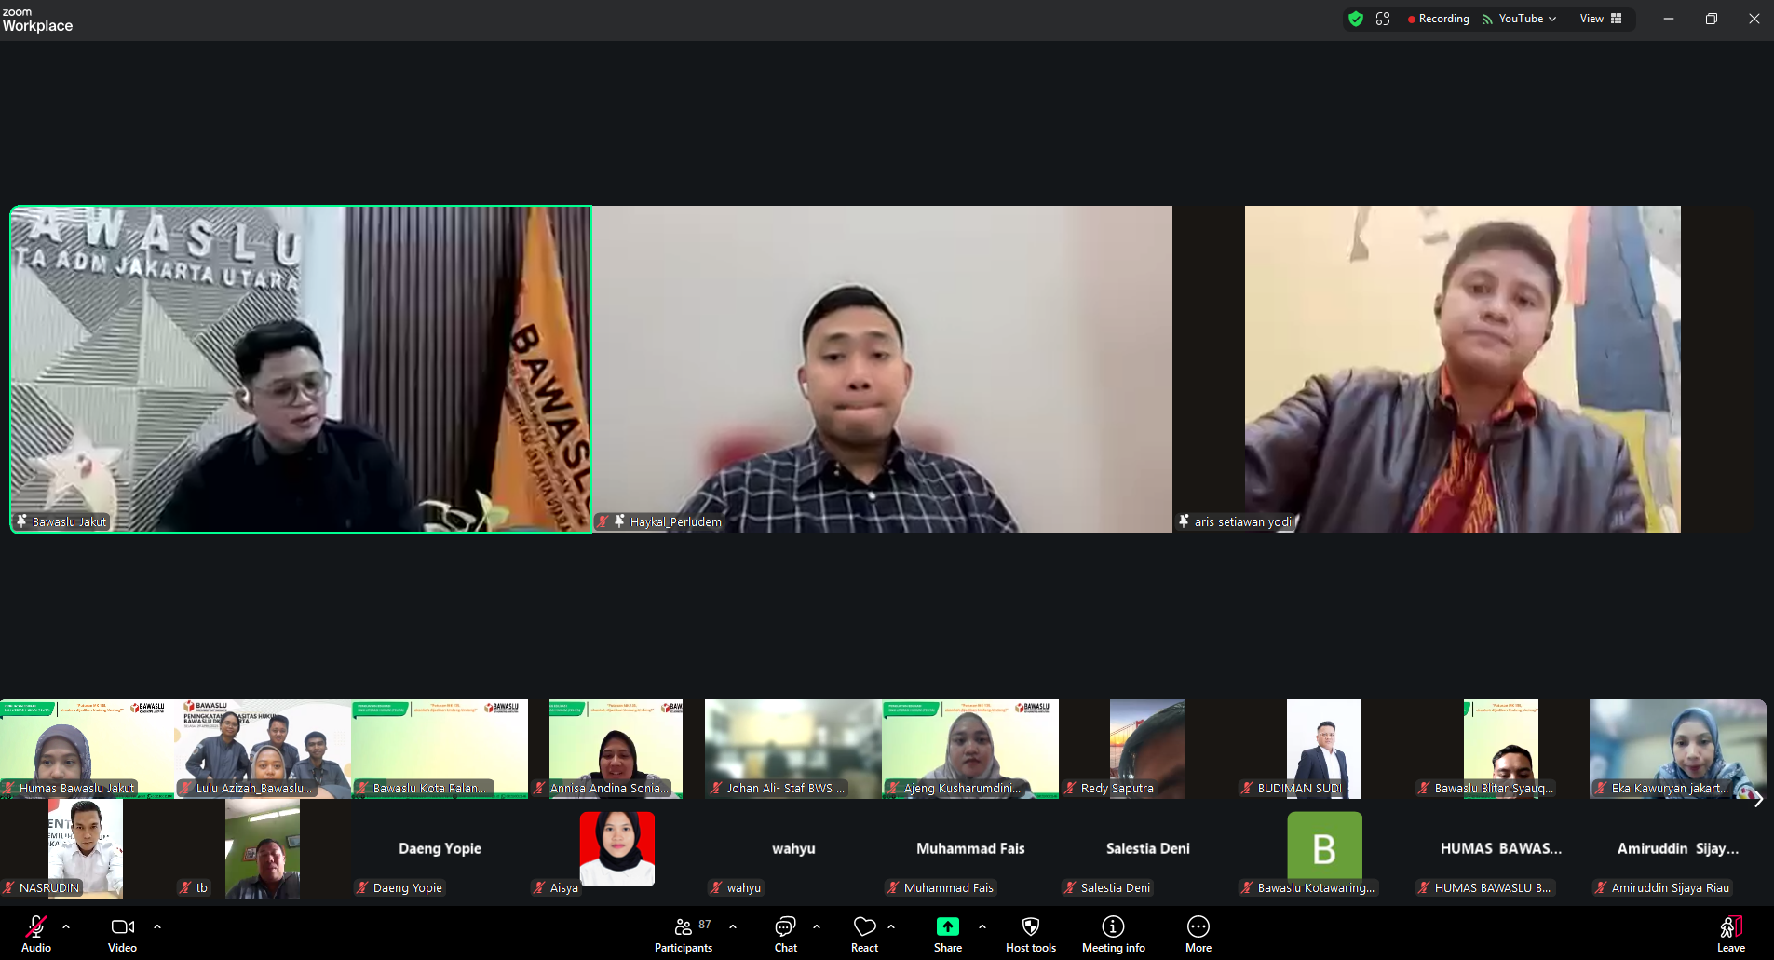Show next participants page arrow
Viewport: 1774px width, 960px height.
(x=1758, y=800)
